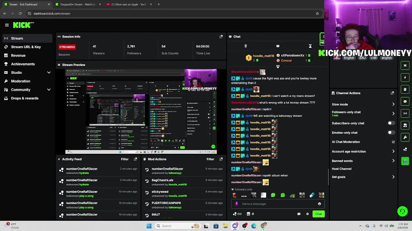Click the lightning bolt icon in the right sidebar

tap(405, 77)
